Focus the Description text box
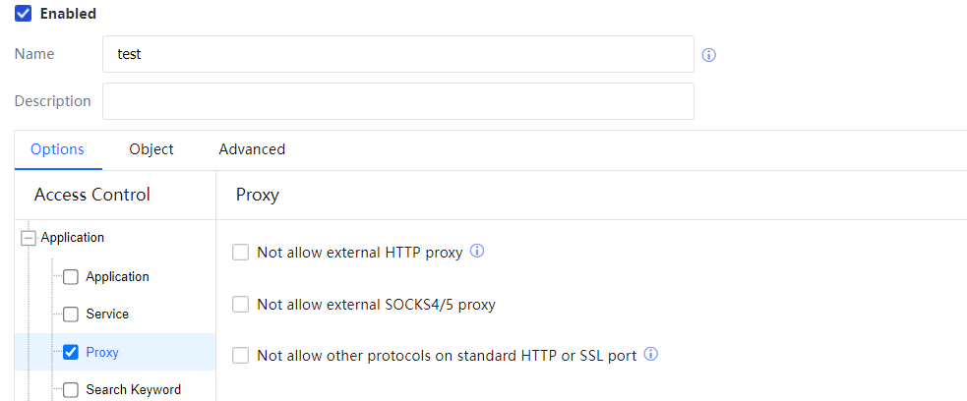This screenshot has height=401, width=967. coord(397,101)
